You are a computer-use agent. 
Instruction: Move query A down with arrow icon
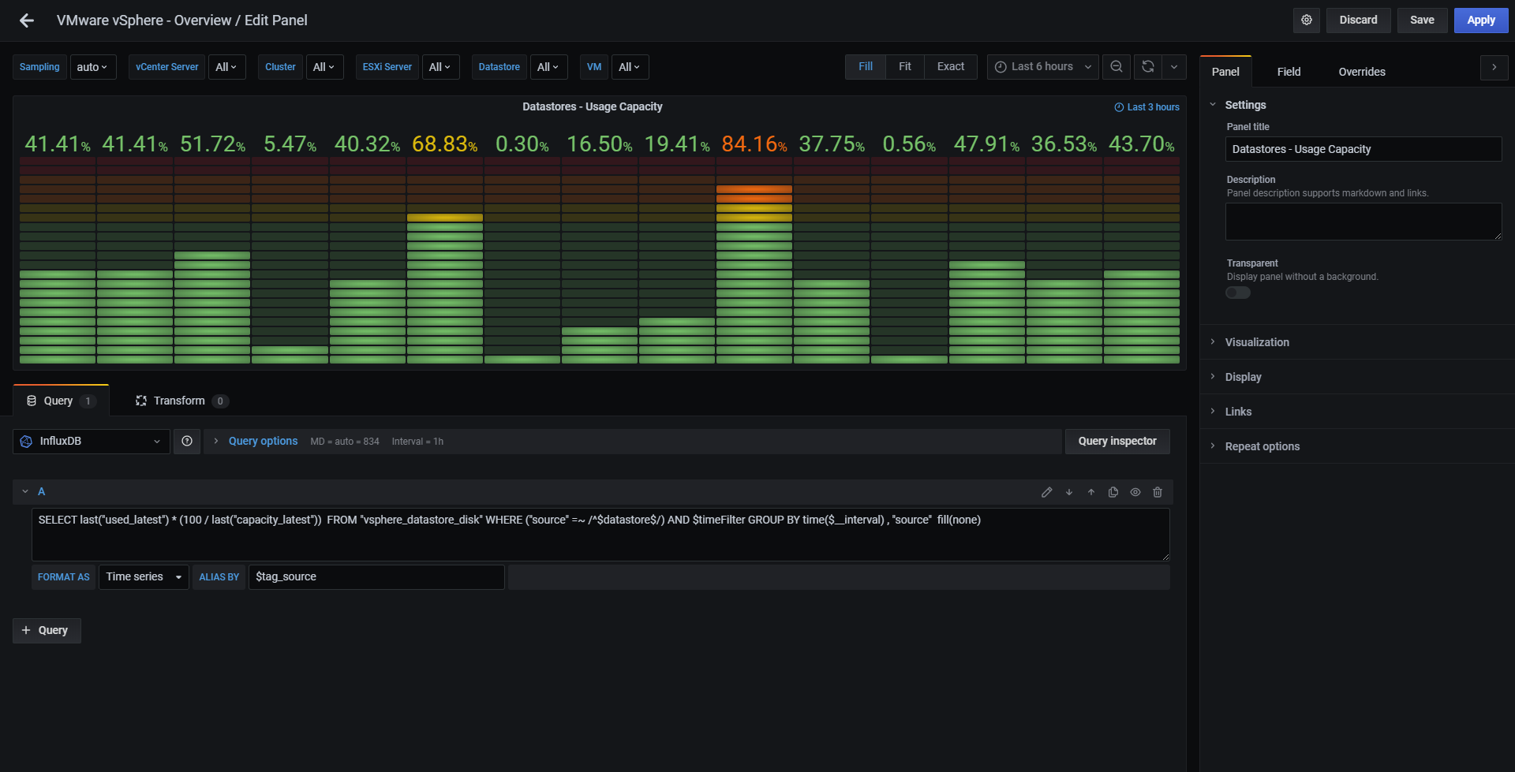1069,492
